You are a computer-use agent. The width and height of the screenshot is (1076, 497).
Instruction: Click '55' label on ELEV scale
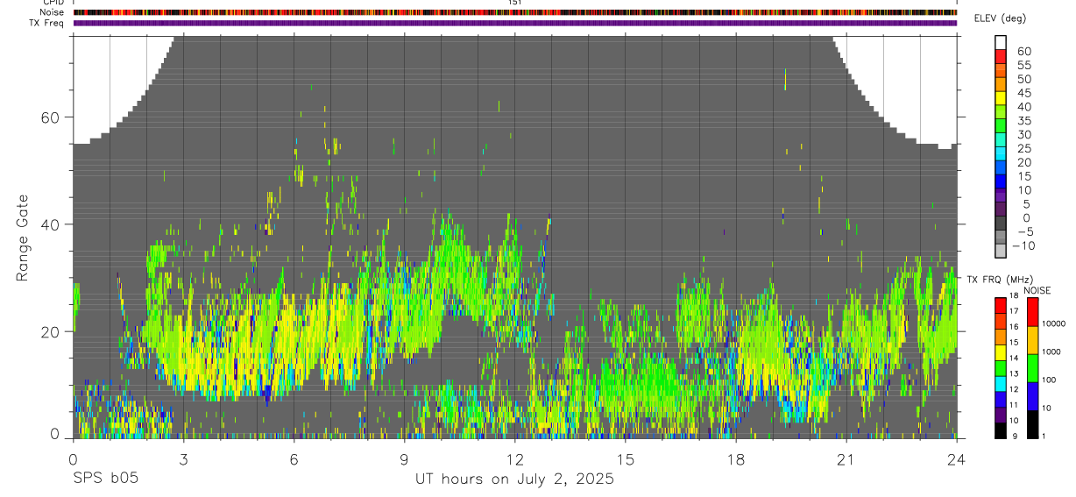click(x=1023, y=65)
